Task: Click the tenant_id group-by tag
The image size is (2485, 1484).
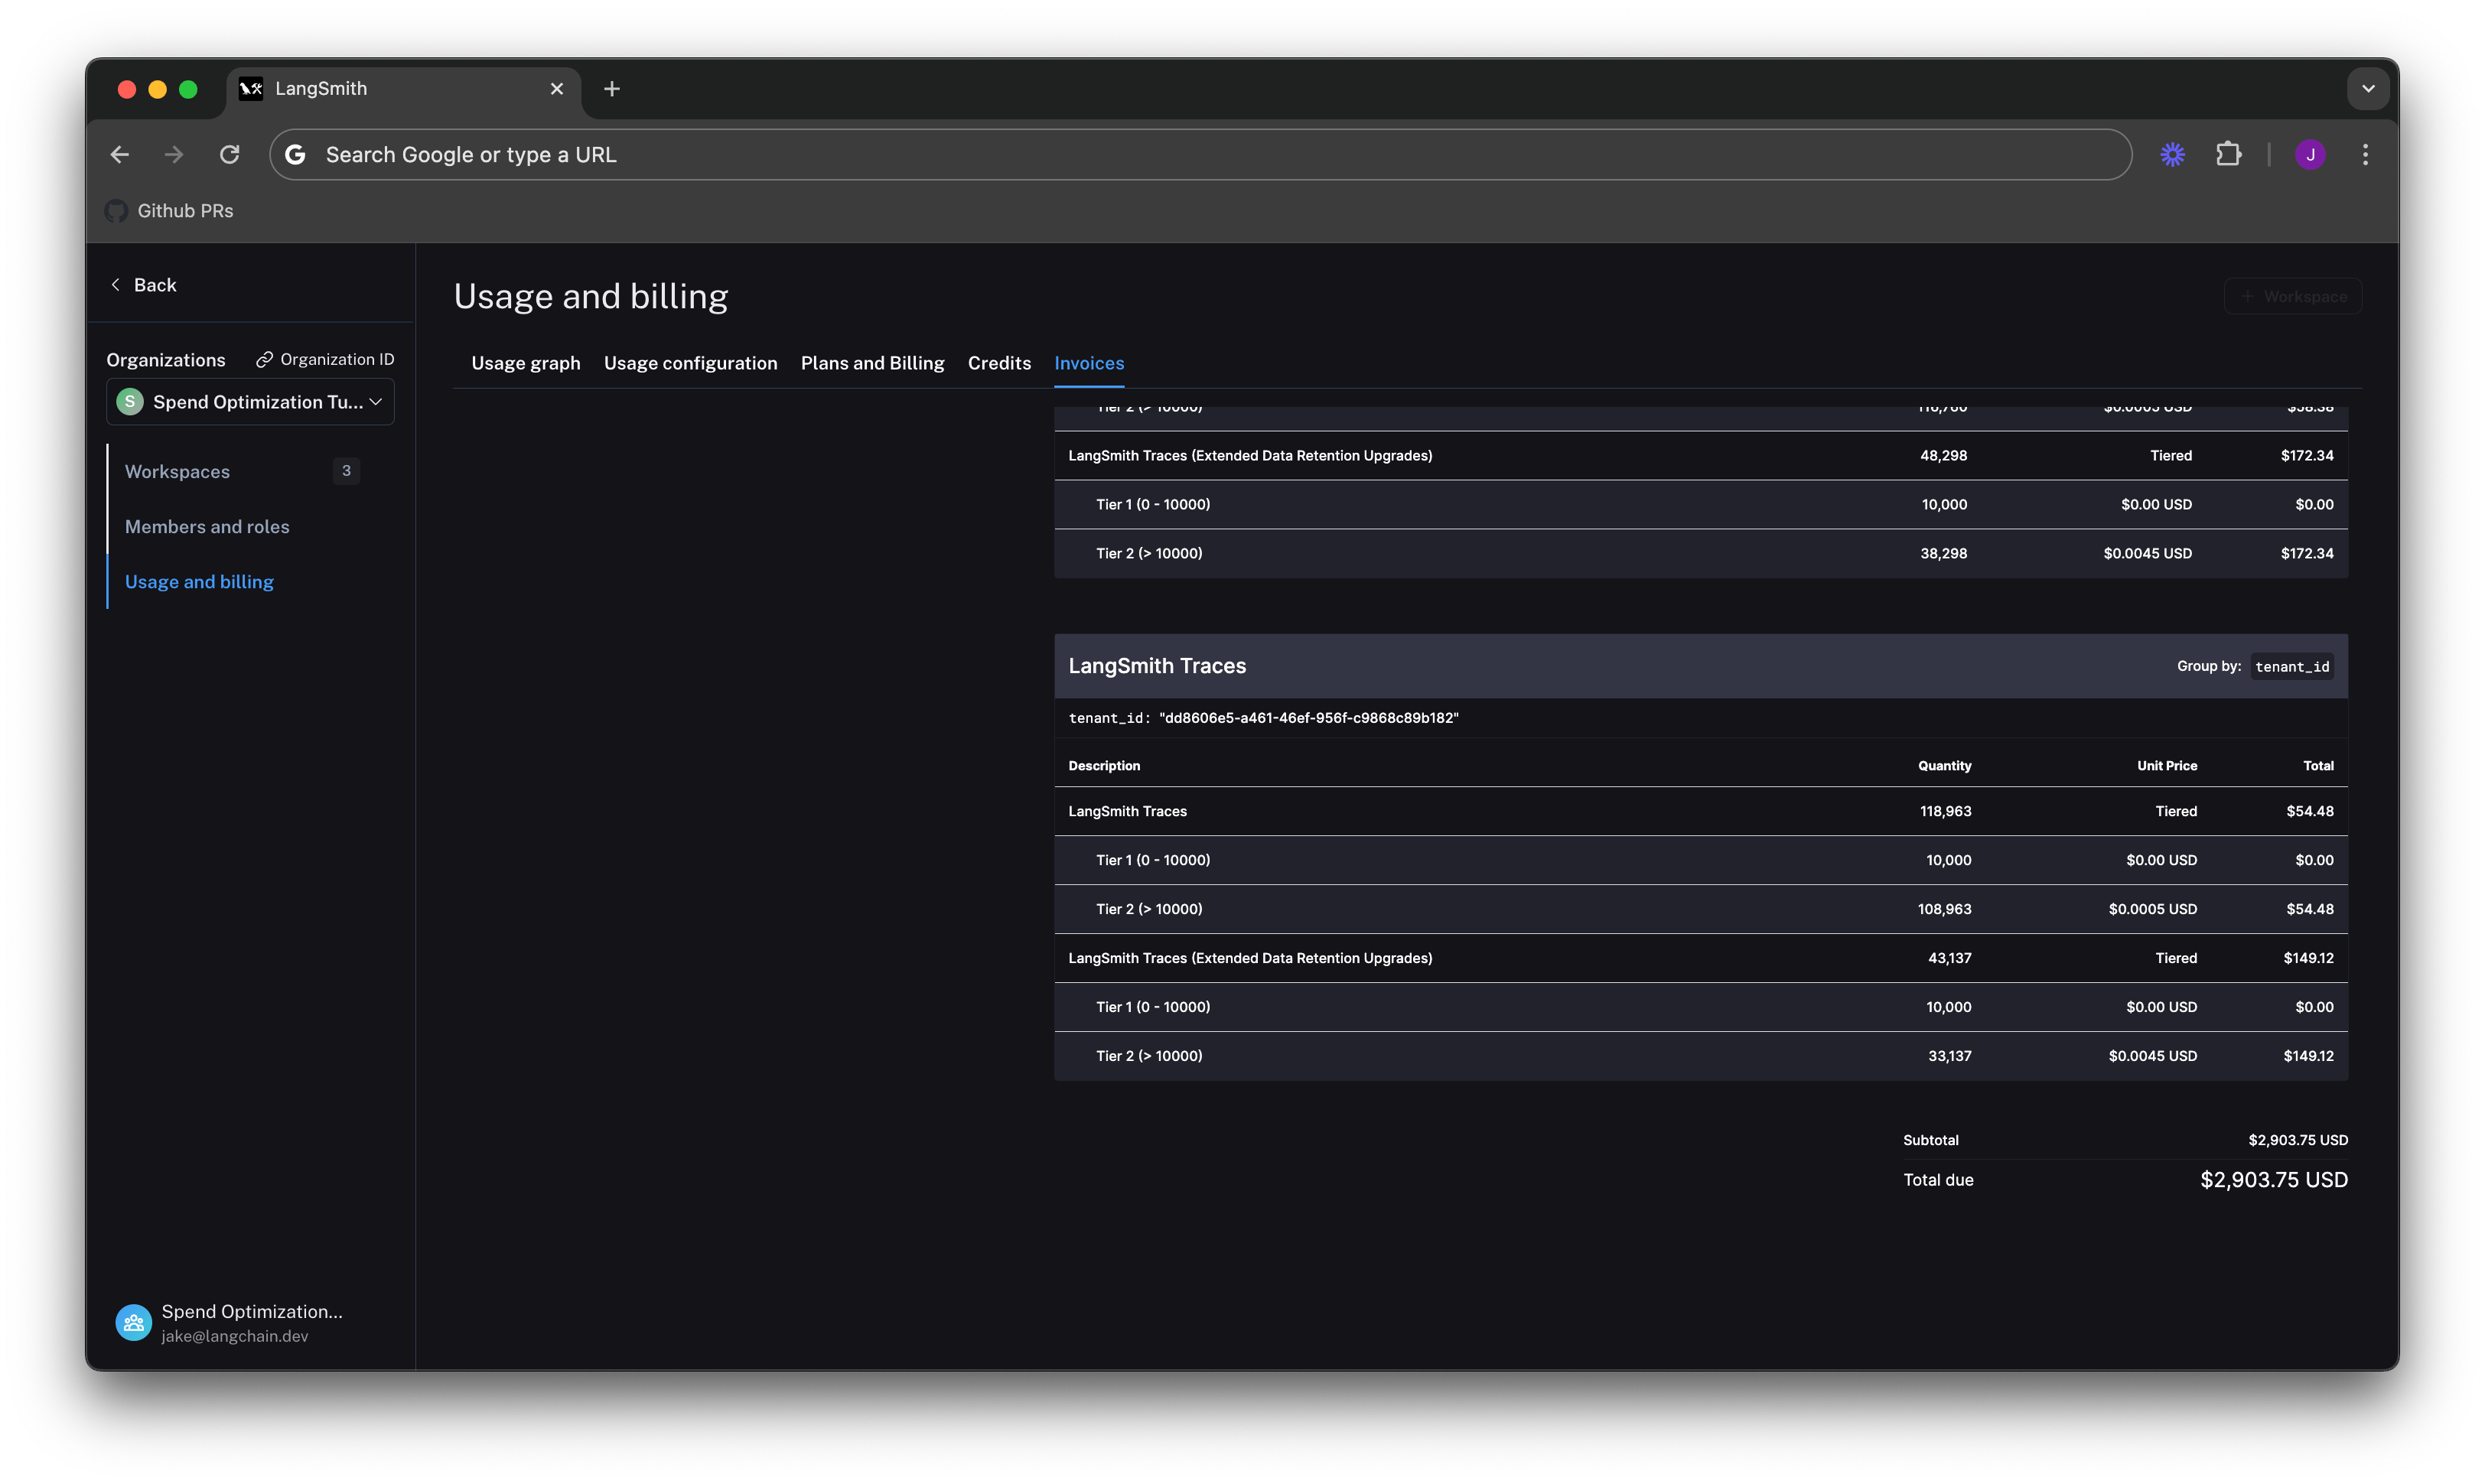Action: (x=2292, y=666)
